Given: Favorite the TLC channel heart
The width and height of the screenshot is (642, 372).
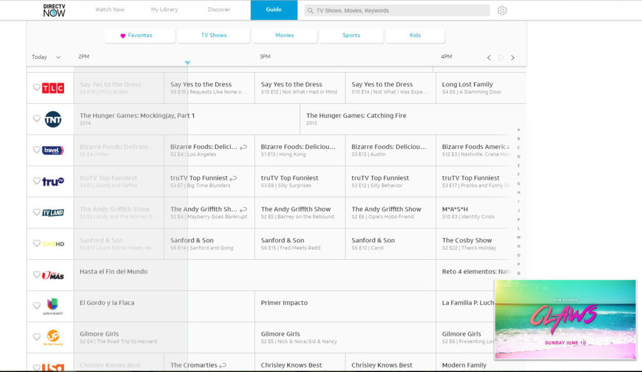Looking at the screenshot, I should (36, 88).
